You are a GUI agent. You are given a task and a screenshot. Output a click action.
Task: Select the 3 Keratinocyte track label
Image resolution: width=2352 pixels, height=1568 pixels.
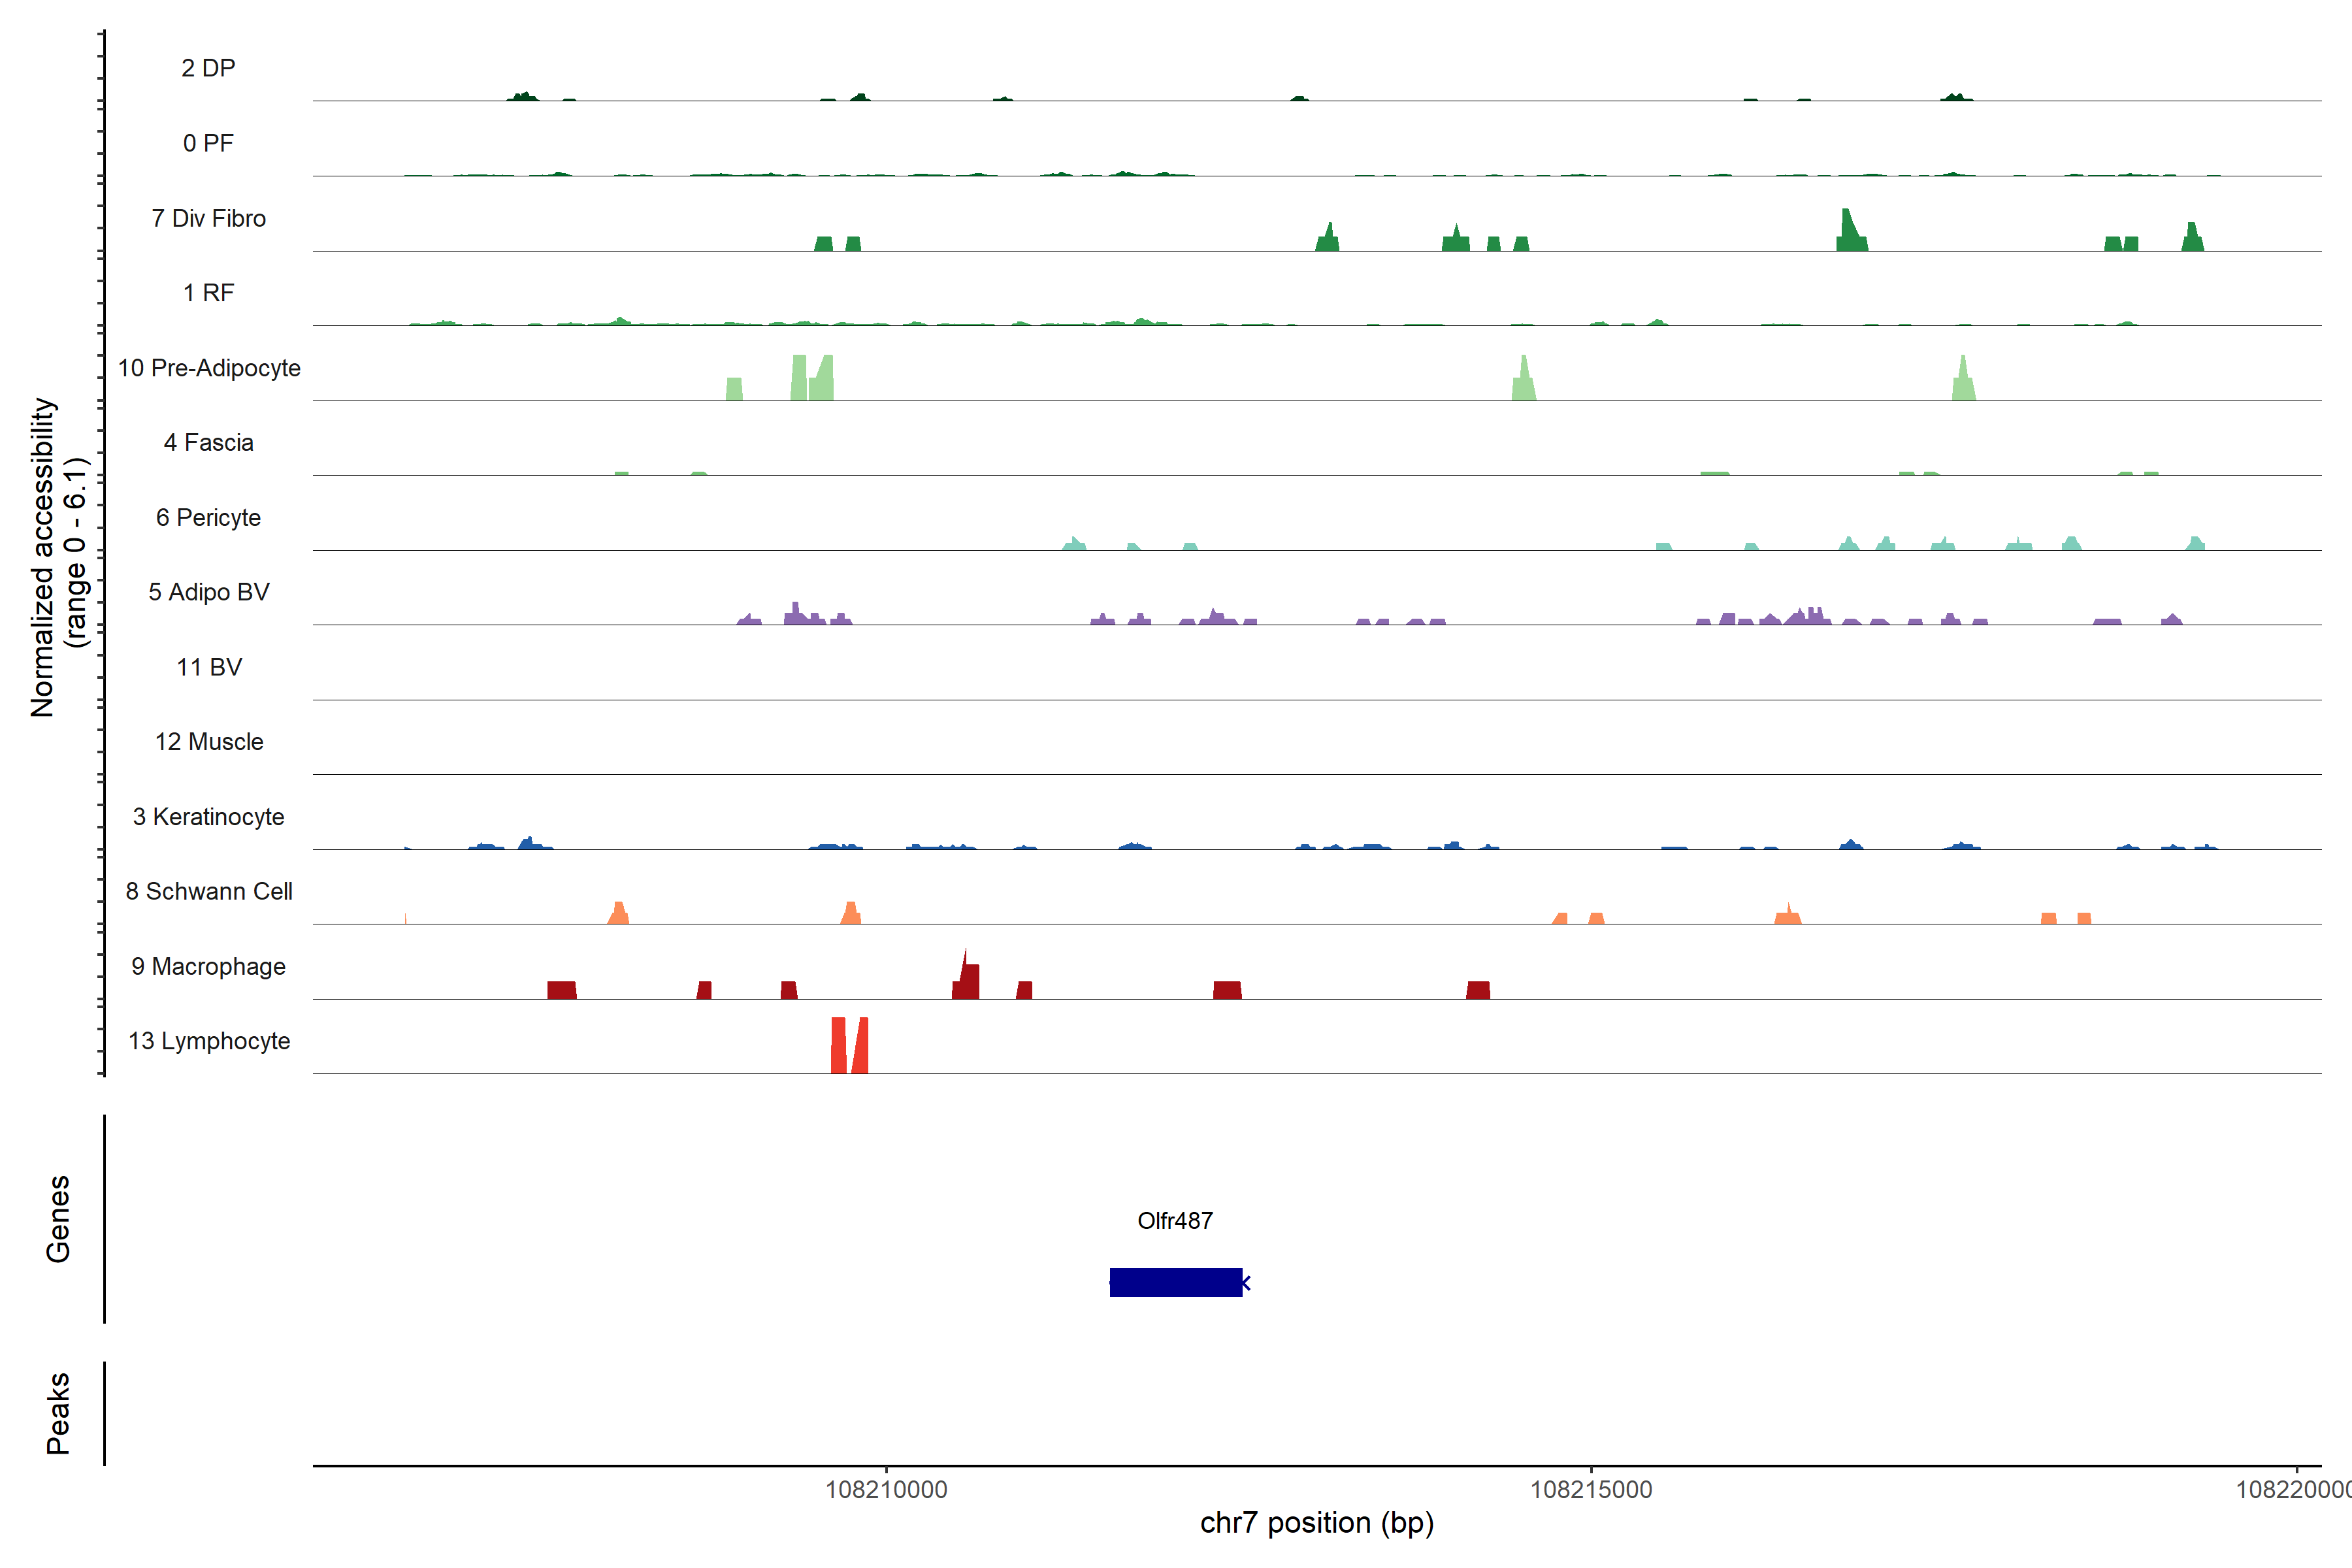(208, 817)
